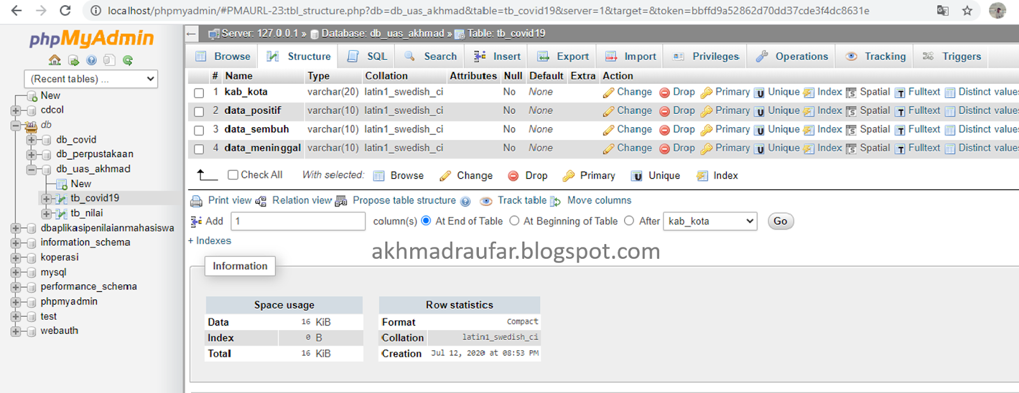Collapse the navigation panel arrow icon
The image size is (1019, 393).
click(192, 34)
